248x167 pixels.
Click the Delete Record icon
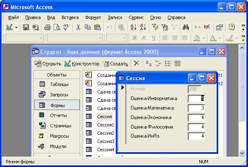click(207, 27)
